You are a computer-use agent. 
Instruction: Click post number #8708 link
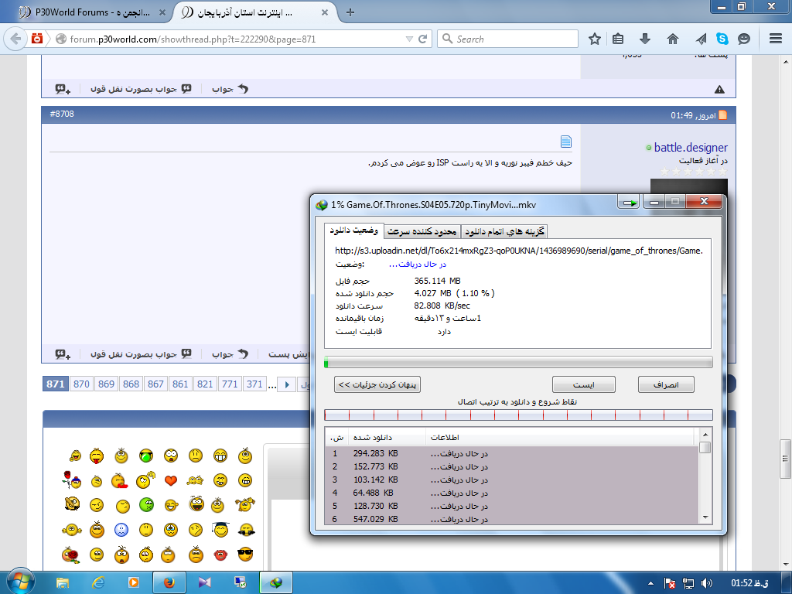coord(62,114)
